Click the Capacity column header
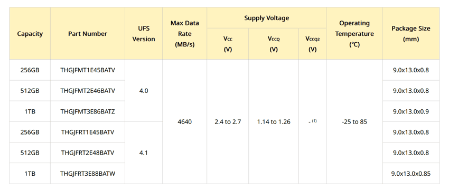This screenshot has height=190, width=449. (x=30, y=33)
